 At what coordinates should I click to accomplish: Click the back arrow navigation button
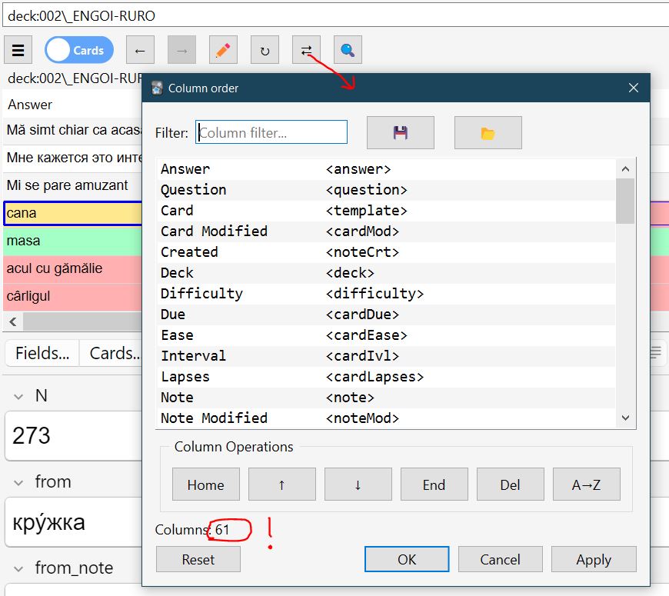pos(140,51)
